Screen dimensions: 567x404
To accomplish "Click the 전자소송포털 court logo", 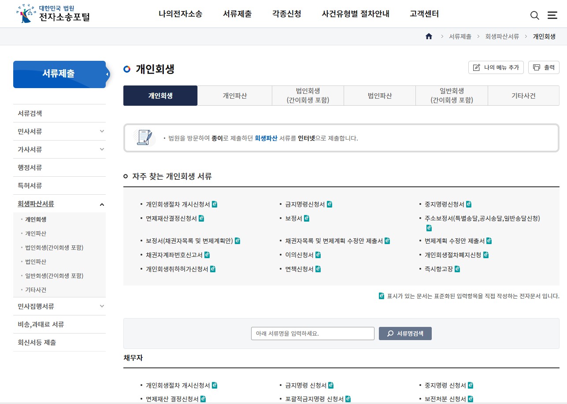I will (x=52, y=13).
